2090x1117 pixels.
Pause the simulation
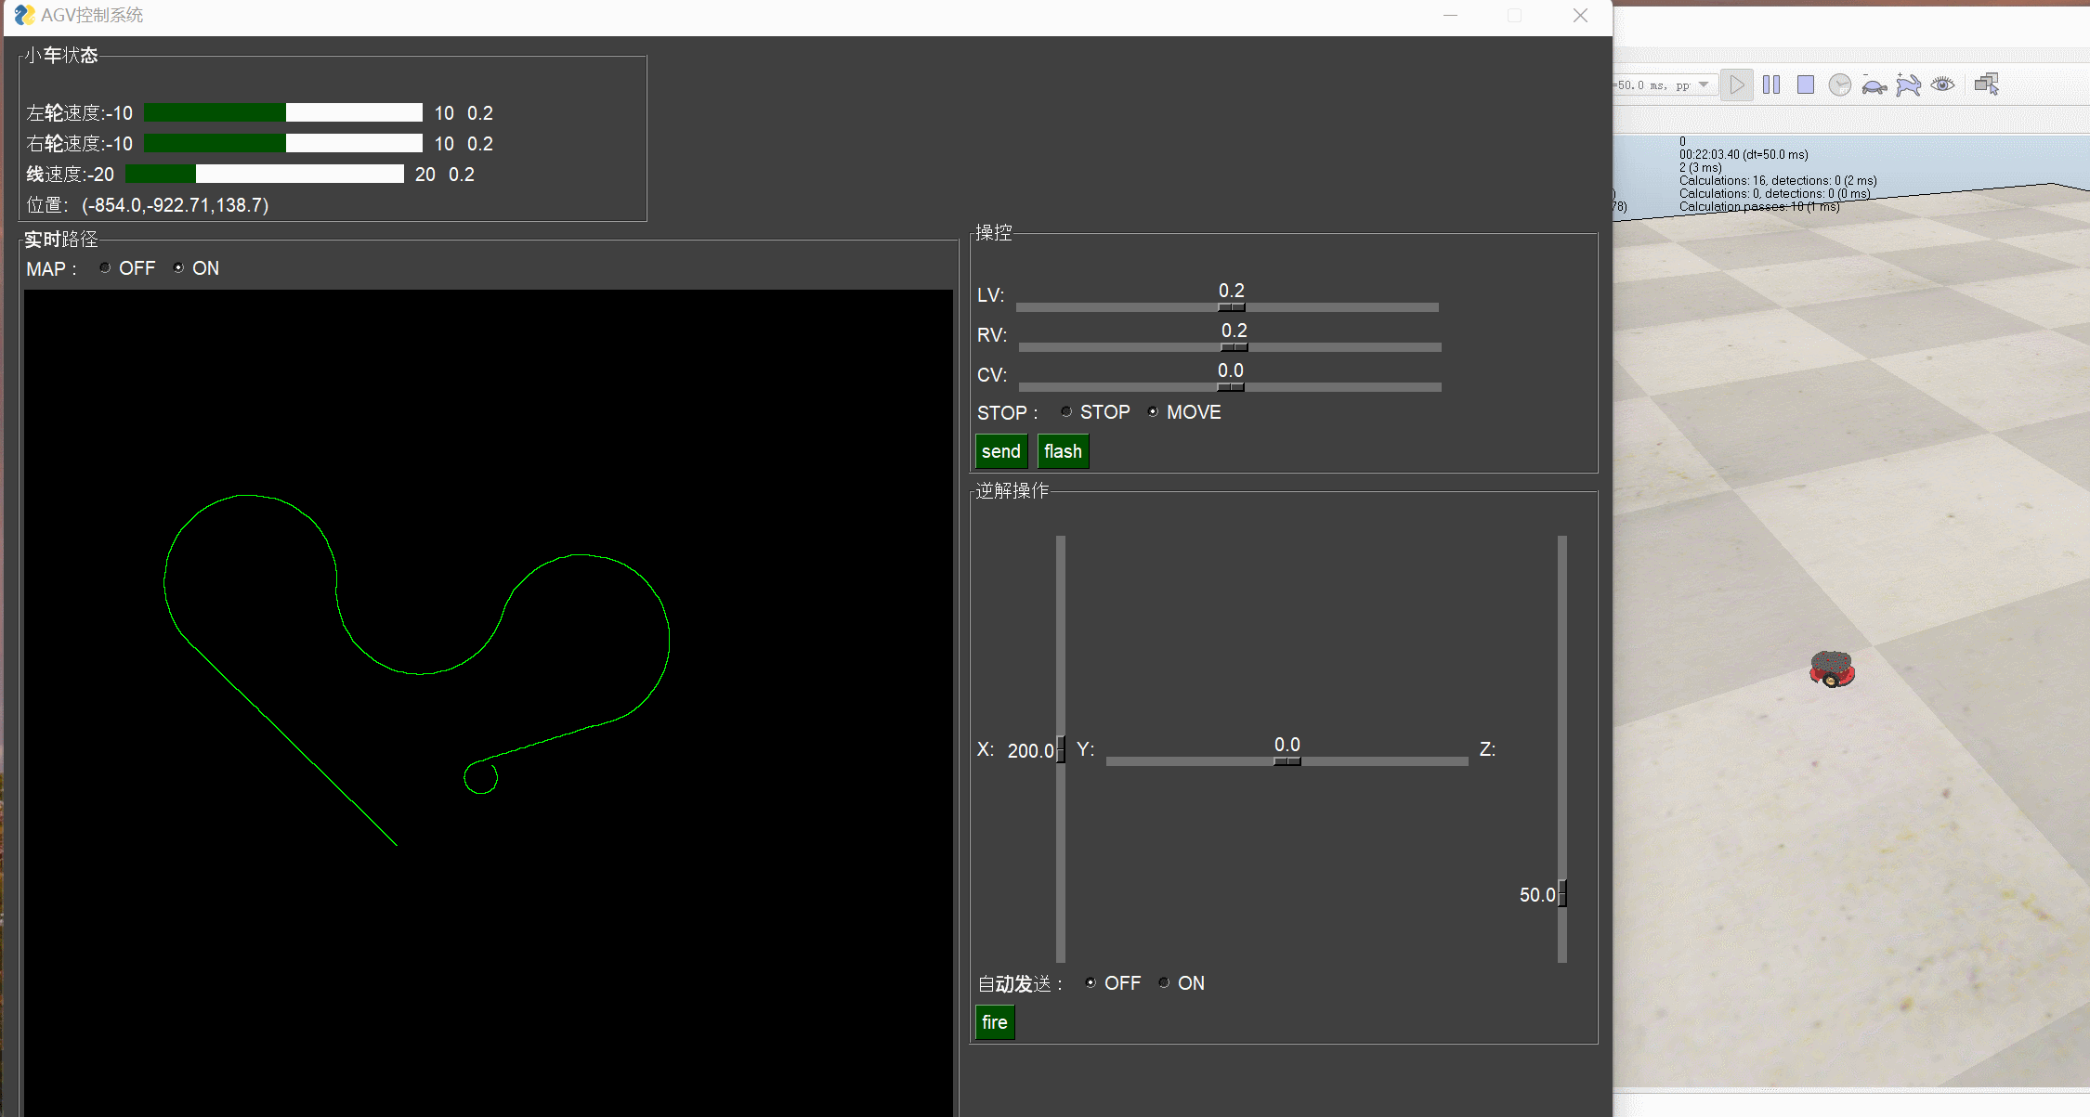coord(1771,85)
